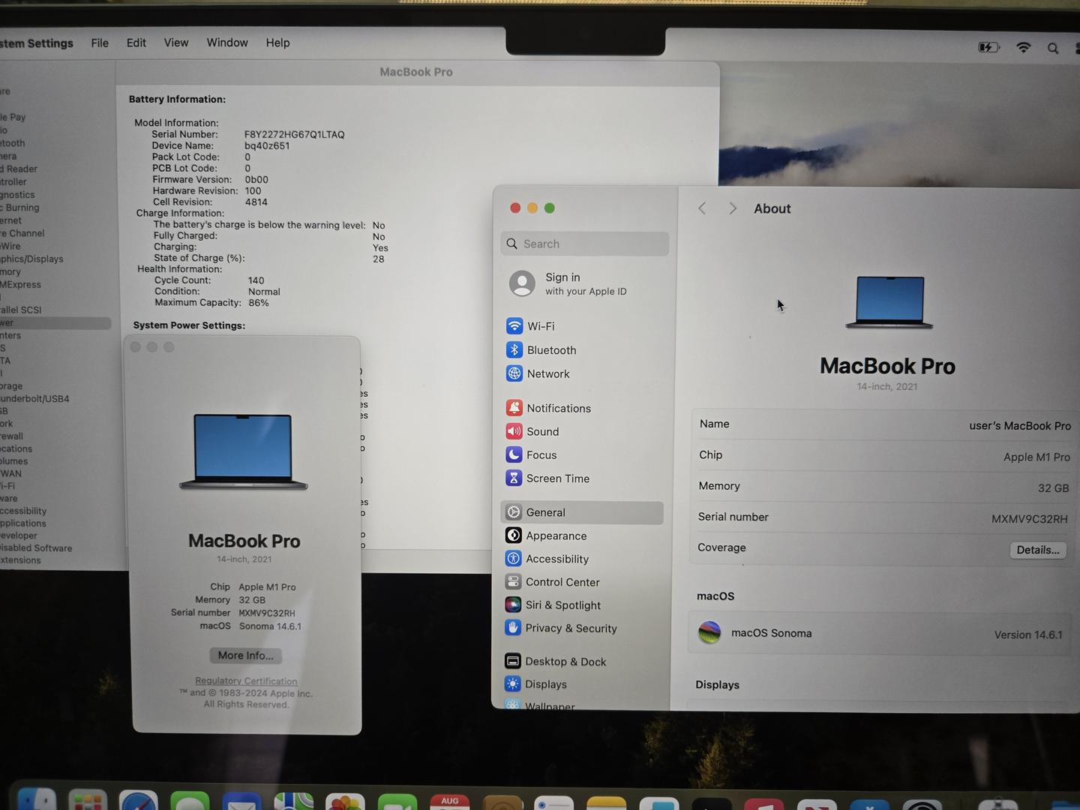Select Parallel SCSI in System Information sidebar
1080x810 pixels.
coord(21,310)
